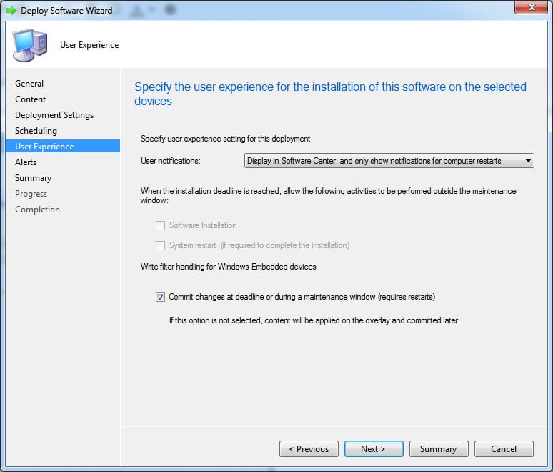Enable the System restart checkbox
Image resolution: width=553 pixels, height=472 pixels.
(x=160, y=245)
